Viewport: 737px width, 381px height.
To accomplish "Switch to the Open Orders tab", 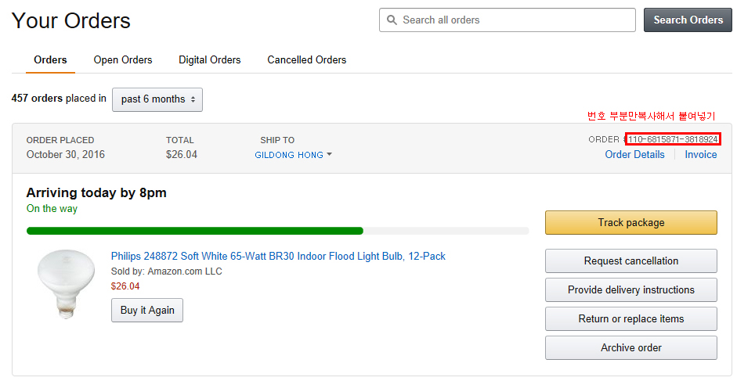I will click(x=123, y=59).
